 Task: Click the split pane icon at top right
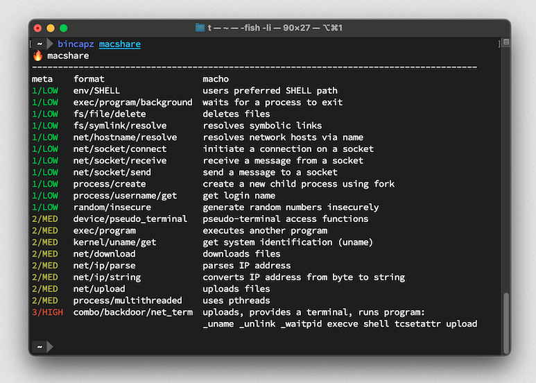pyautogui.click(x=506, y=42)
